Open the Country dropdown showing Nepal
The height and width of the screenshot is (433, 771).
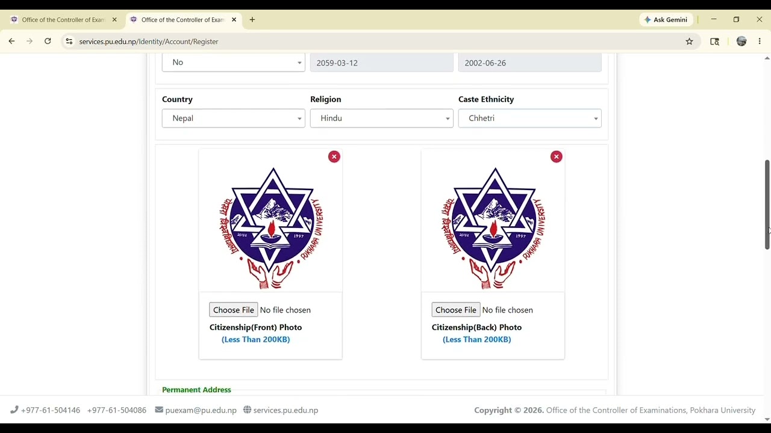point(234,118)
